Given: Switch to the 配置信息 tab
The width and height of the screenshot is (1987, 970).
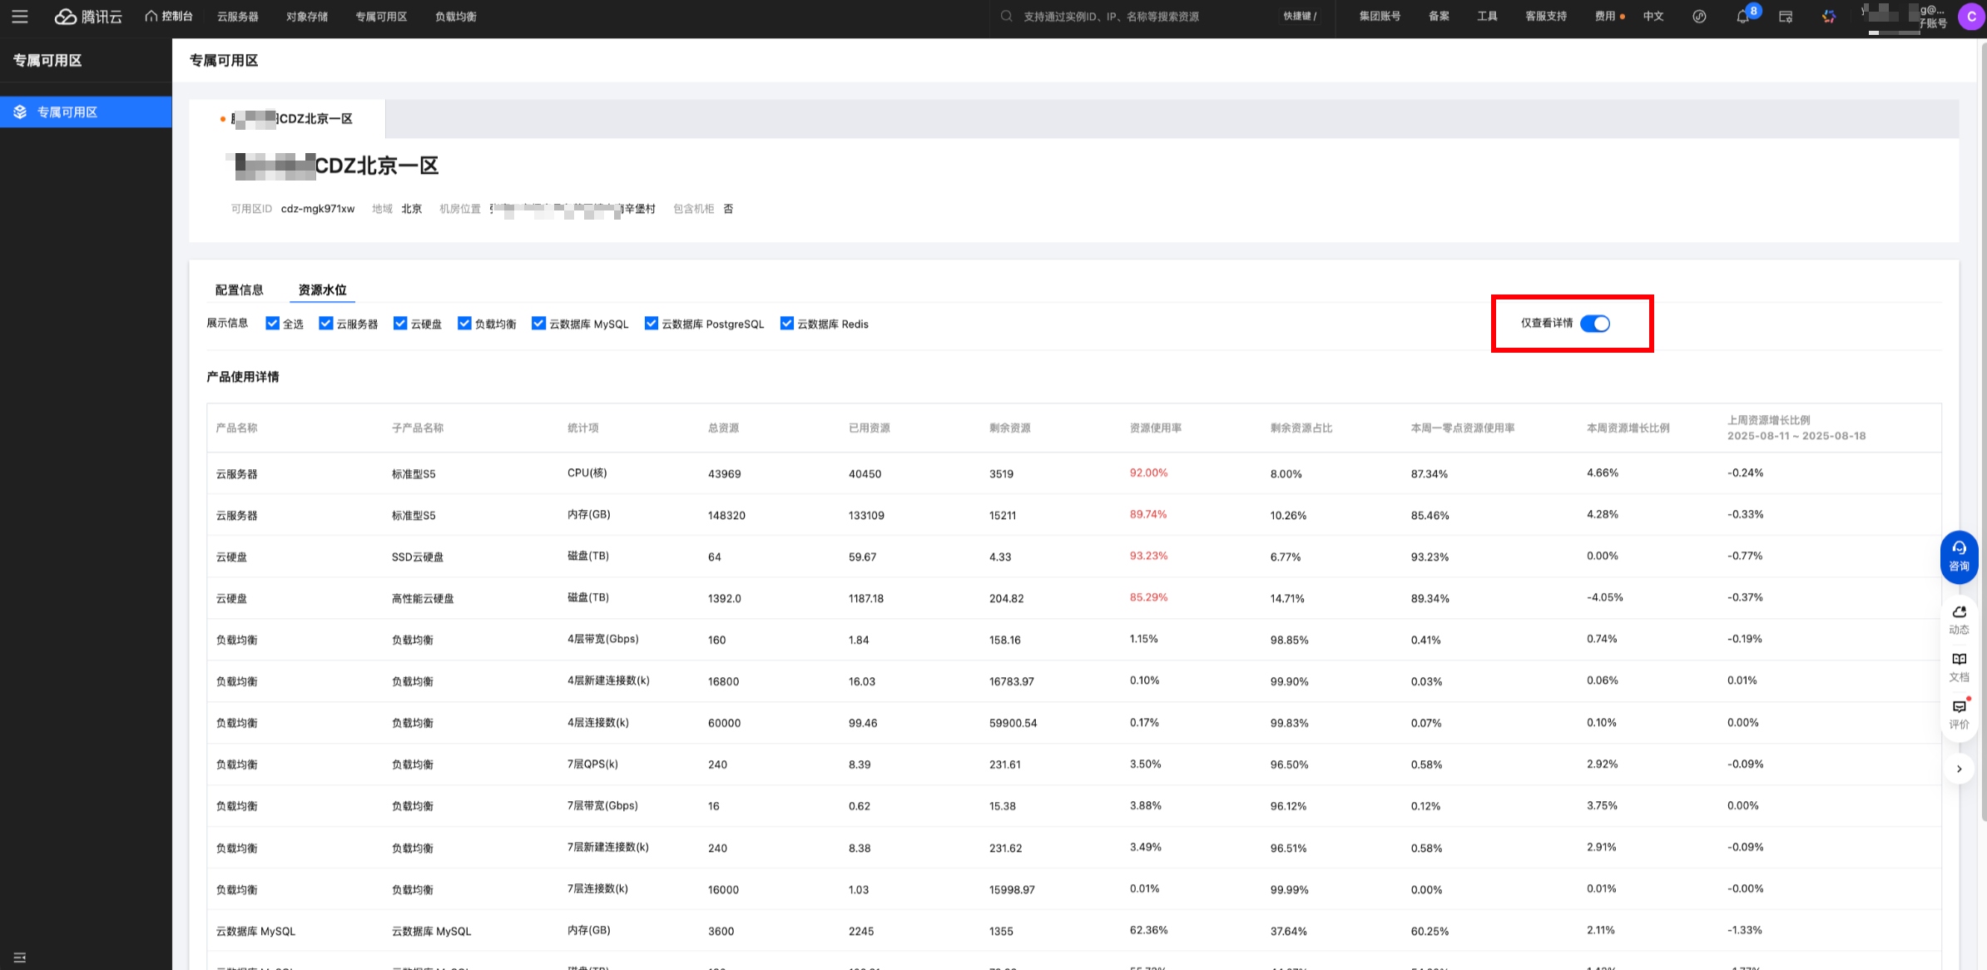Looking at the screenshot, I should coord(239,290).
